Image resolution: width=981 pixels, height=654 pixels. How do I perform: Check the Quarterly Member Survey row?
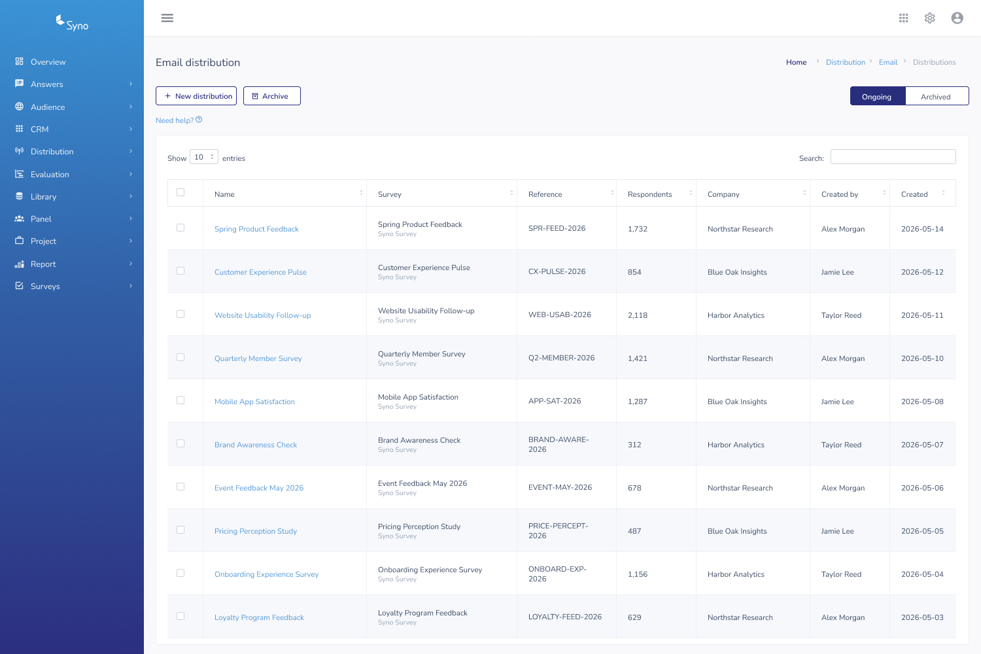point(181,357)
